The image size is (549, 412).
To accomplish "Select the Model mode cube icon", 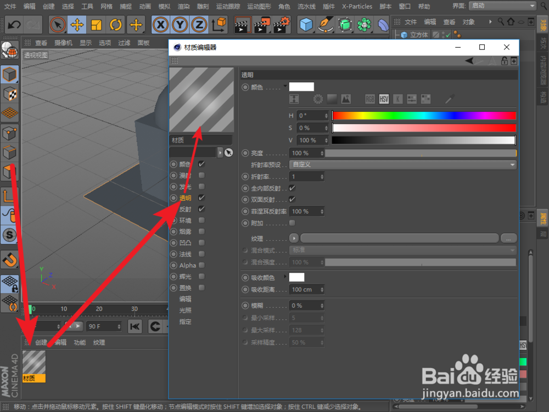I will point(9,75).
